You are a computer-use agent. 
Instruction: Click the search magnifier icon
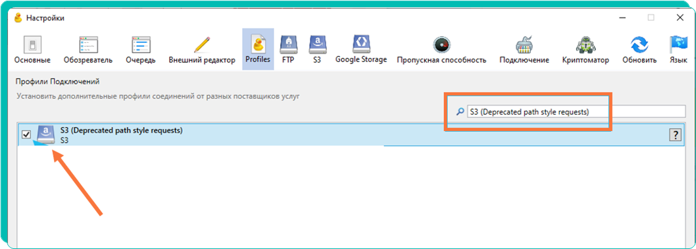point(460,112)
